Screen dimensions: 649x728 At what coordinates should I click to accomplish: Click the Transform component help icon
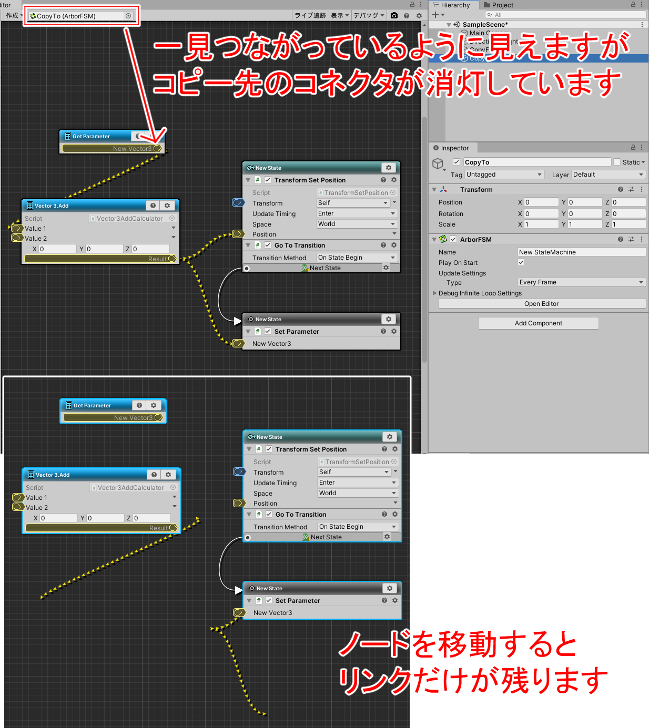(x=621, y=189)
